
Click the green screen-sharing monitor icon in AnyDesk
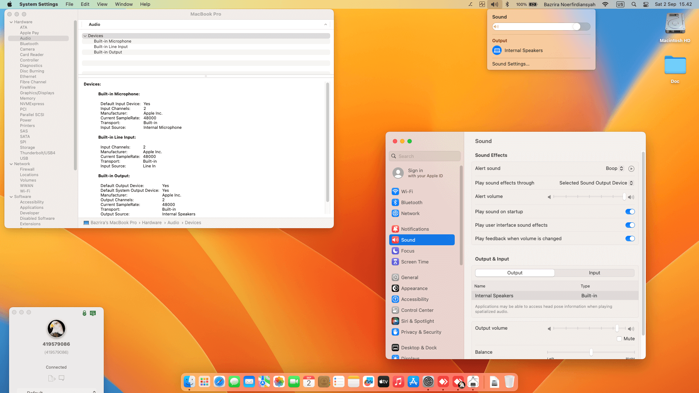(x=93, y=313)
